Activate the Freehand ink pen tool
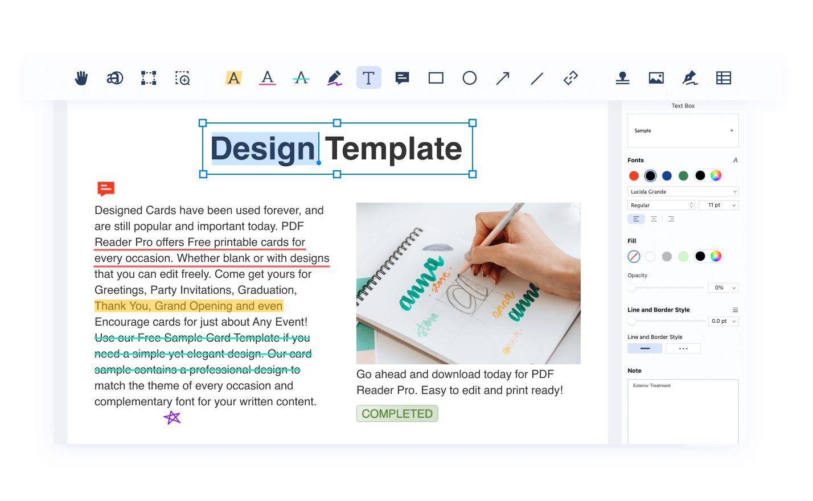 pos(335,78)
